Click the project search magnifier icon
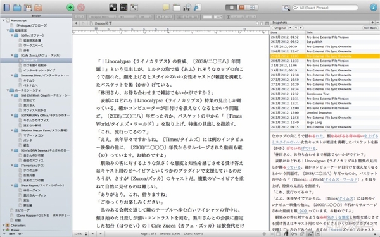The width and height of the screenshot is (380, 237). tap(286, 8)
